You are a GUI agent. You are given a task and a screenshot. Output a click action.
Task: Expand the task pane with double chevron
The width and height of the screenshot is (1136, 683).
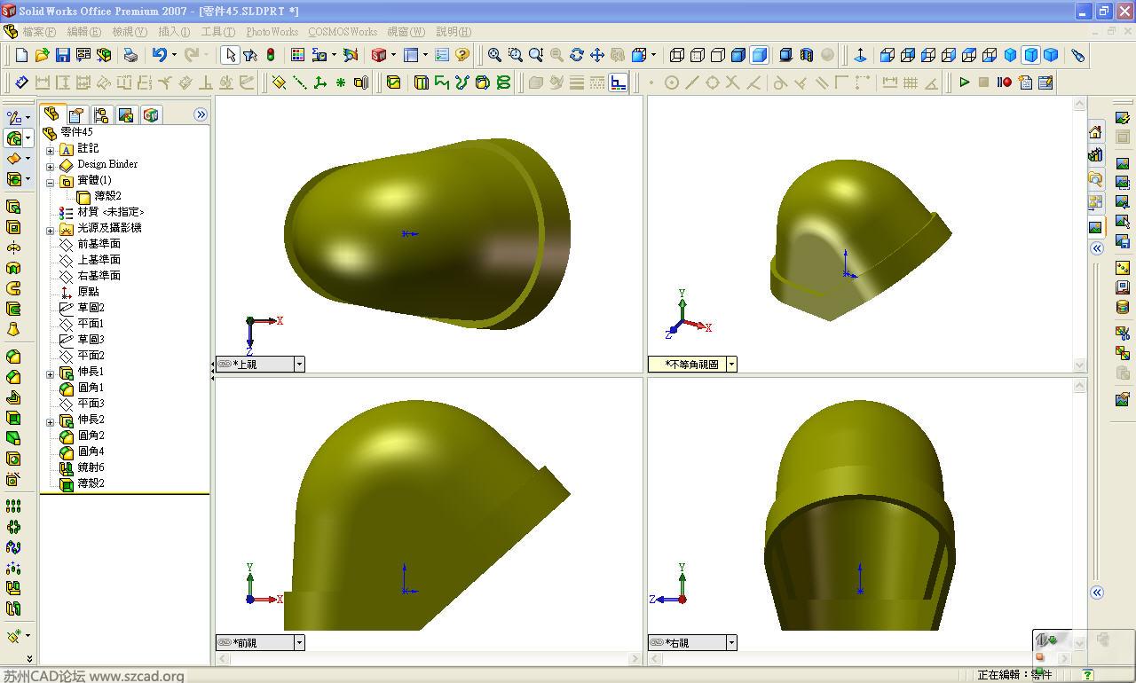(1097, 248)
